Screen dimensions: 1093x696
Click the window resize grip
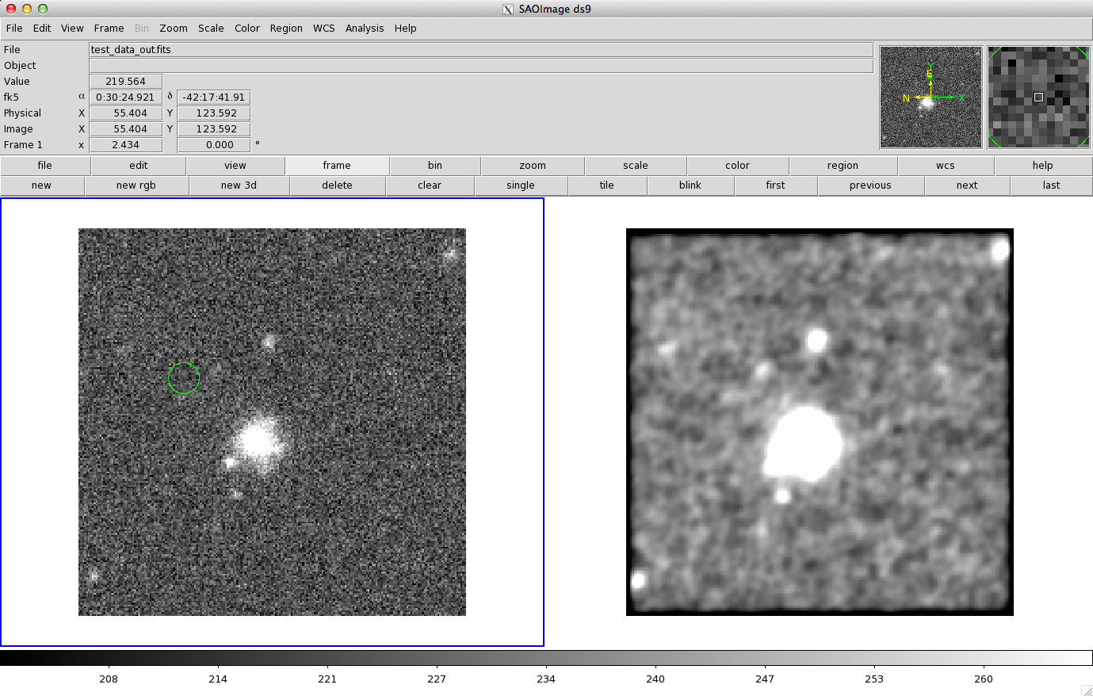pyautogui.click(x=1087, y=690)
